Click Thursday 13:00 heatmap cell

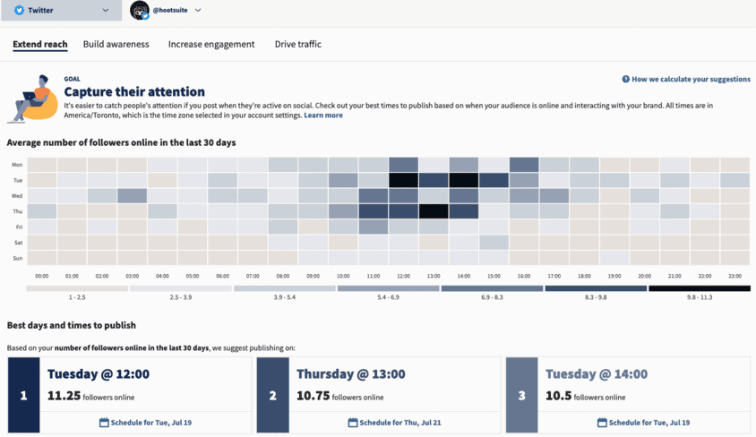434,211
